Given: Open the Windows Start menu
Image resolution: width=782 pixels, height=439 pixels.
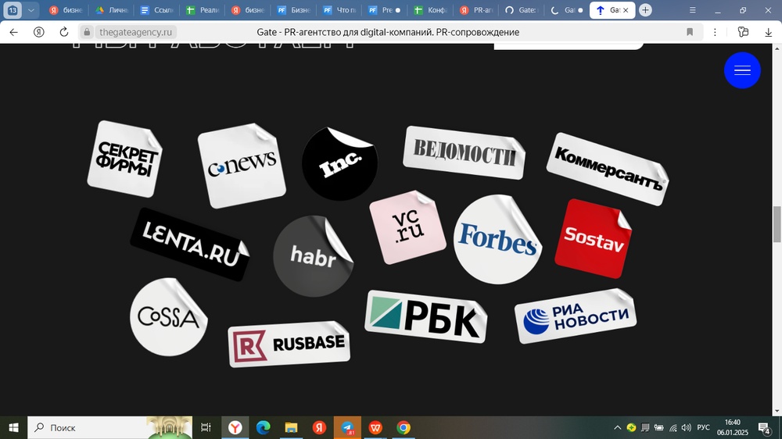Looking at the screenshot, I should pos(13,427).
